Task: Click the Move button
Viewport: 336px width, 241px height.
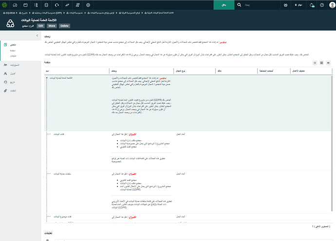Action: coord(52,26)
